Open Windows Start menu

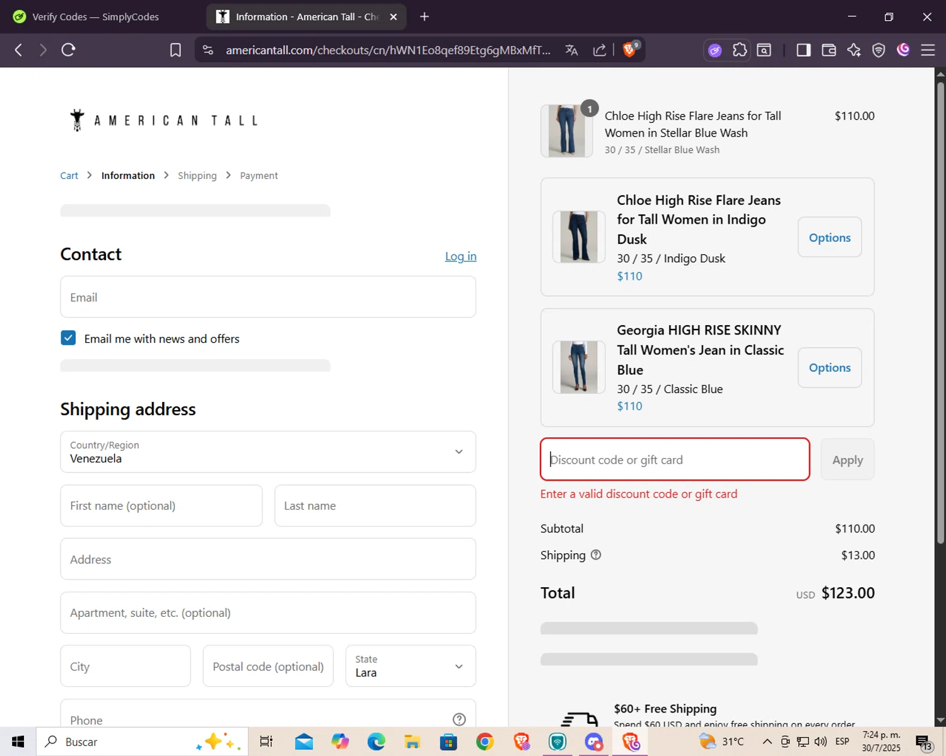18,742
